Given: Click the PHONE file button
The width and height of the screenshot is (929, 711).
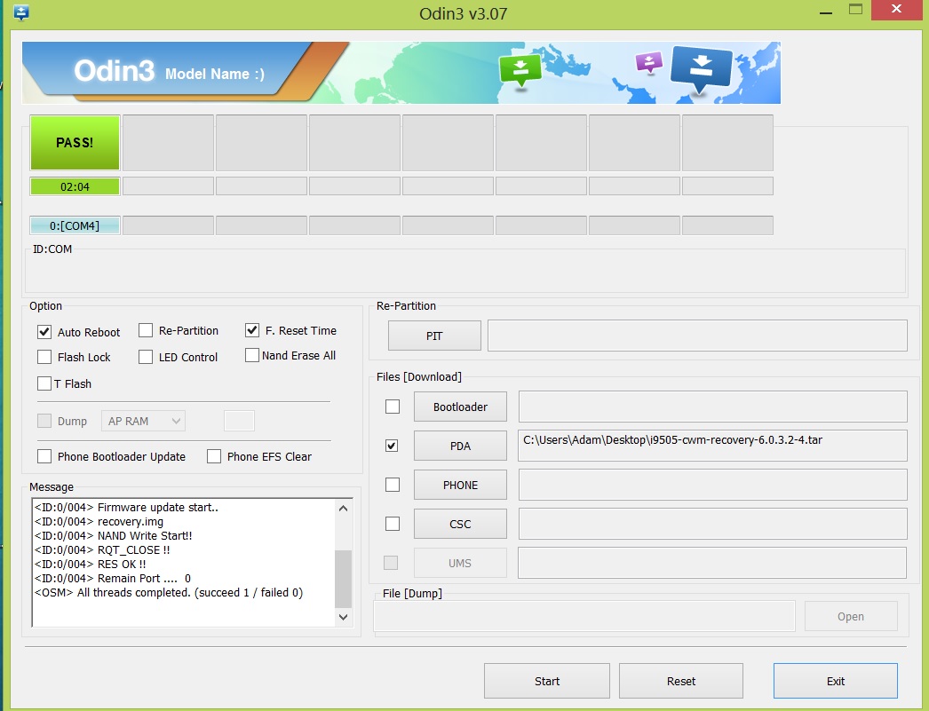Looking at the screenshot, I should (x=460, y=485).
